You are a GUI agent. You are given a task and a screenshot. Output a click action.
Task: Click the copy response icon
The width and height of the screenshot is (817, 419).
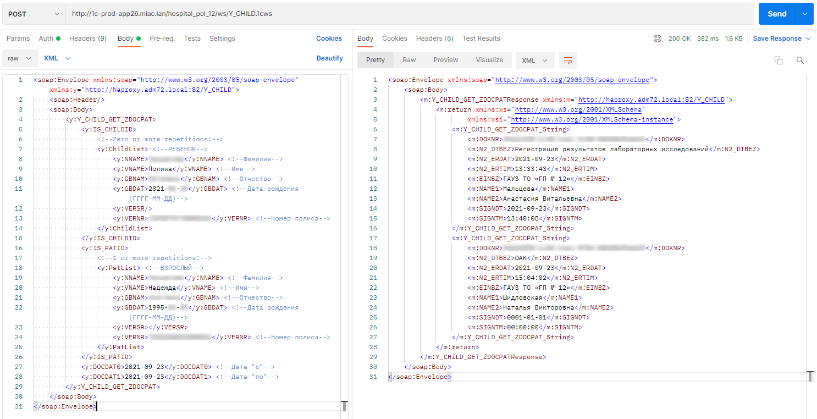(779, 60)
